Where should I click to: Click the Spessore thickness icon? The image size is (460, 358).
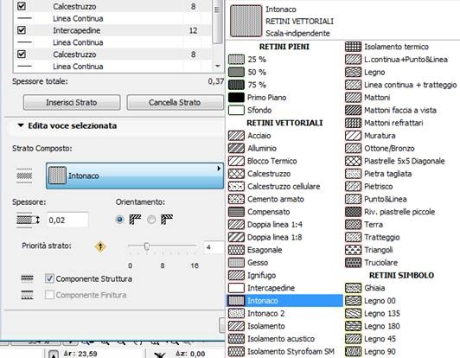pyautogui.click(x=28, y=221)
